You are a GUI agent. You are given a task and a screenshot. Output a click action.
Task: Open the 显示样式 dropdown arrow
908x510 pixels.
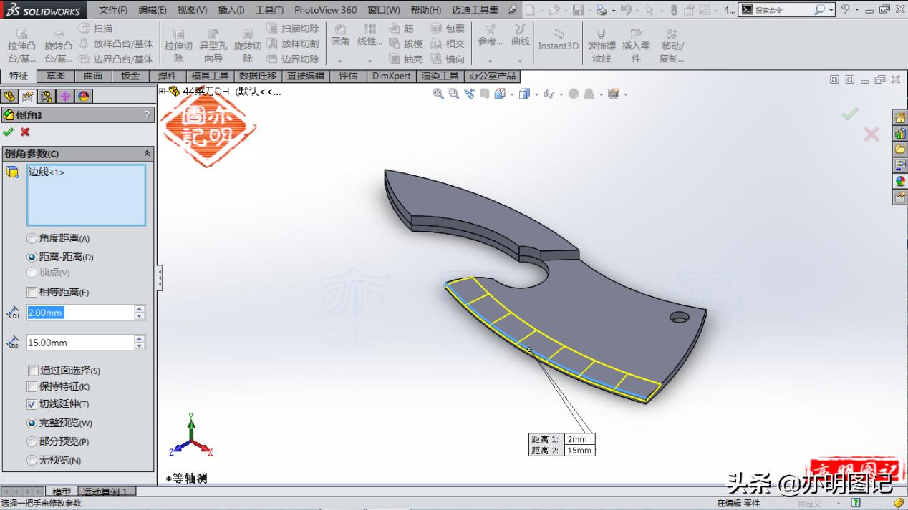[536, 94]
